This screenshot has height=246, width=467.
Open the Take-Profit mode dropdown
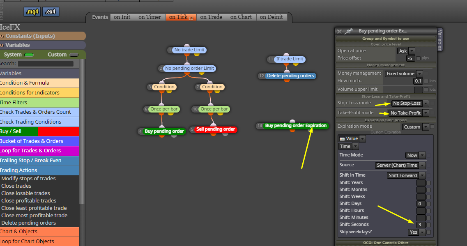pyautogui.click(x=409, y=113)
